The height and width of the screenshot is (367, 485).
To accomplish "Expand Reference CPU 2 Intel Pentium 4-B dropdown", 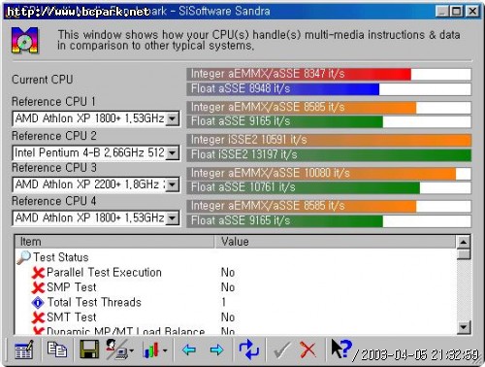I will (x=173, y=152).
